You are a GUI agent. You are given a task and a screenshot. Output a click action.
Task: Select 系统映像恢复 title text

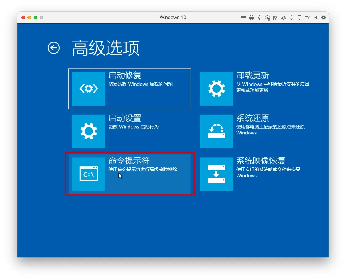261,161
